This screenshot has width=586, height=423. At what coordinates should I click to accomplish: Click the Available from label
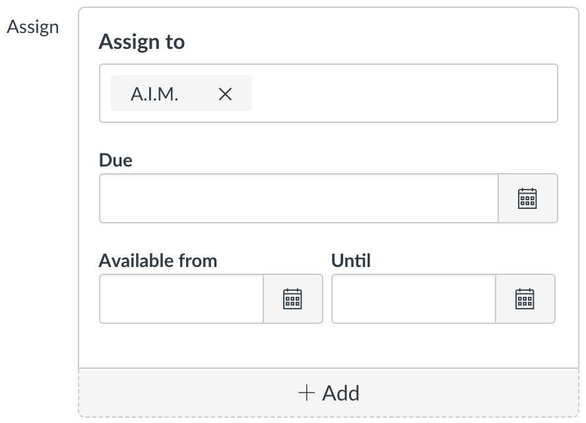point(158,261)
